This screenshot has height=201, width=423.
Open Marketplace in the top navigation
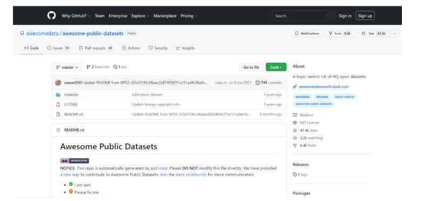[165, 16]
